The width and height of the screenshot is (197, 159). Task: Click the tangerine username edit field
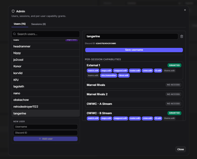click(131, 36)
